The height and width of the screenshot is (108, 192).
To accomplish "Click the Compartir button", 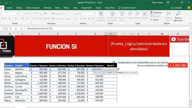I will tap(176, 8).
